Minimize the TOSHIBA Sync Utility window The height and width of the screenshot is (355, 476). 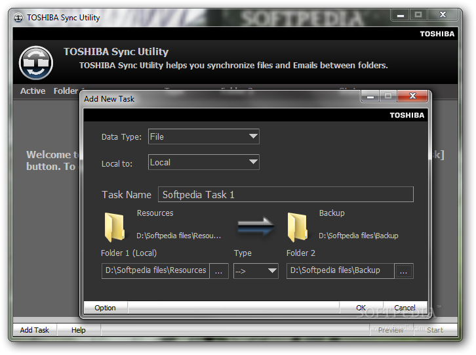(401, 15)
